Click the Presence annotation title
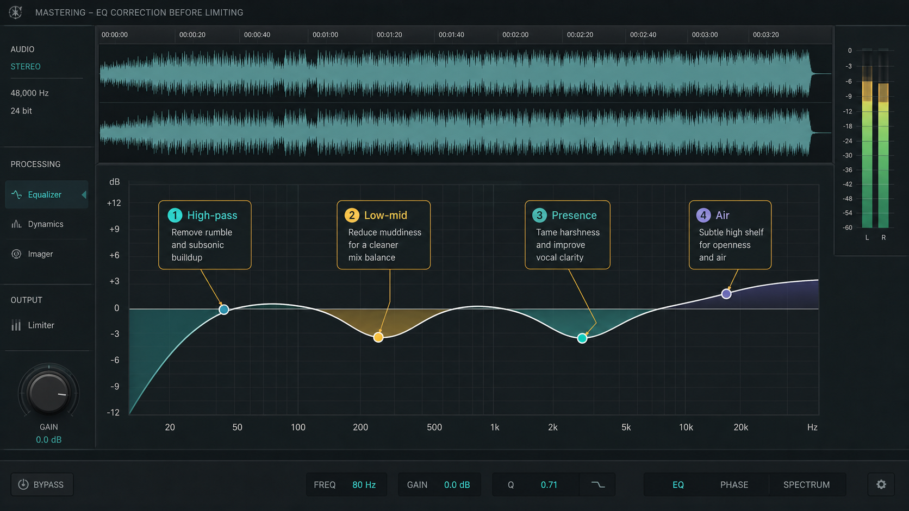 [574, 215]
